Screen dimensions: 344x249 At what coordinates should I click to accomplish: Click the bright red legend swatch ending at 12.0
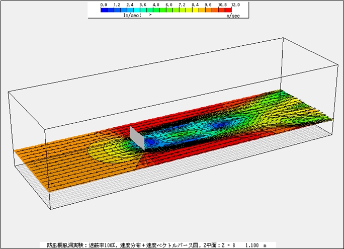228,10
